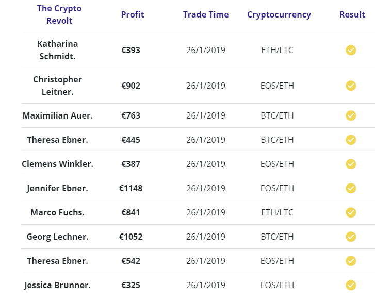
Task: Click the BTC/ETH pair for Maximilian Auer
Action: [x=278, y=115]
